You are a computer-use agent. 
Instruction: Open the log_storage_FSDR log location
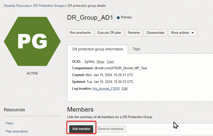pos(106,89)
